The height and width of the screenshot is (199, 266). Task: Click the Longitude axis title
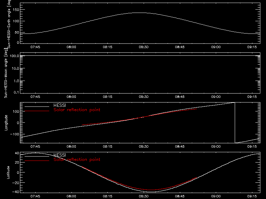tap(6, 123)
